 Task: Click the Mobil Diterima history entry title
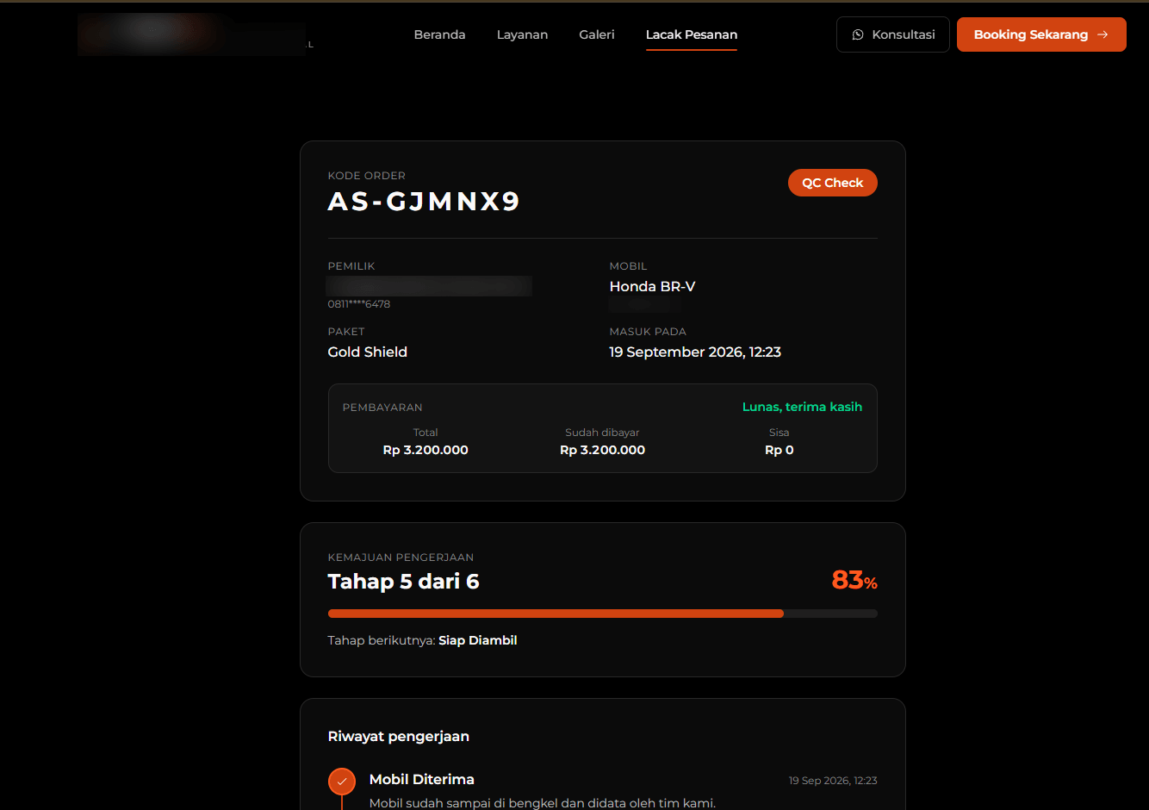tap(422, 780)
